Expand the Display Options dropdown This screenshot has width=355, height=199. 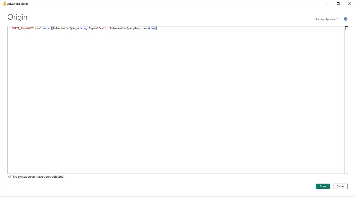[327, 19]
